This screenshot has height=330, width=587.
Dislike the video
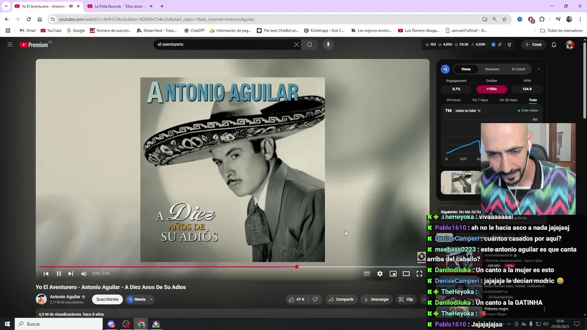click(x=315, y=299)
